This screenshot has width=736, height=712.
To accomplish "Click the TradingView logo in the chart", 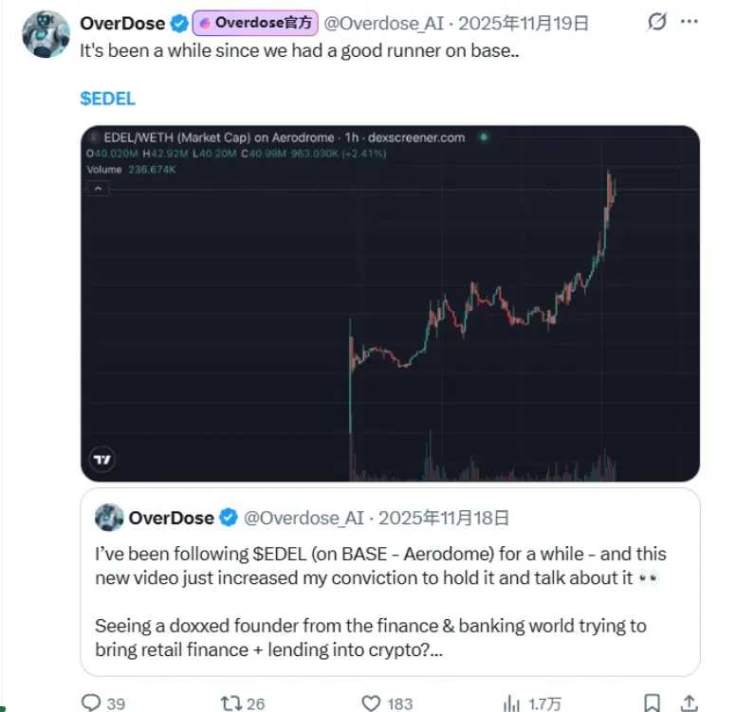I will [x=101, y=460].
